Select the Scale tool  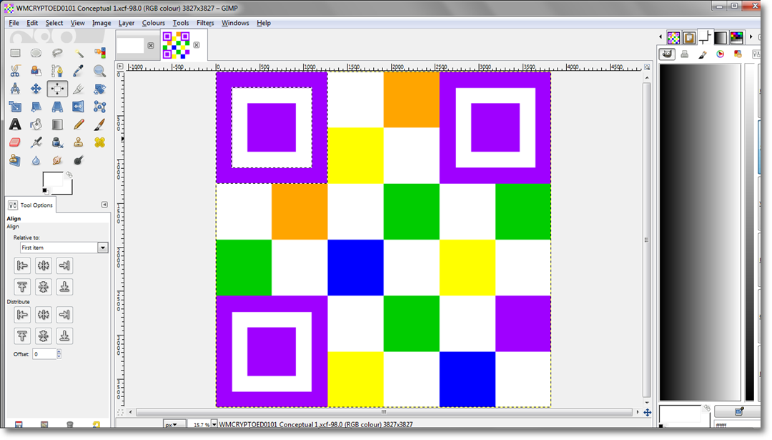point(15,107)
